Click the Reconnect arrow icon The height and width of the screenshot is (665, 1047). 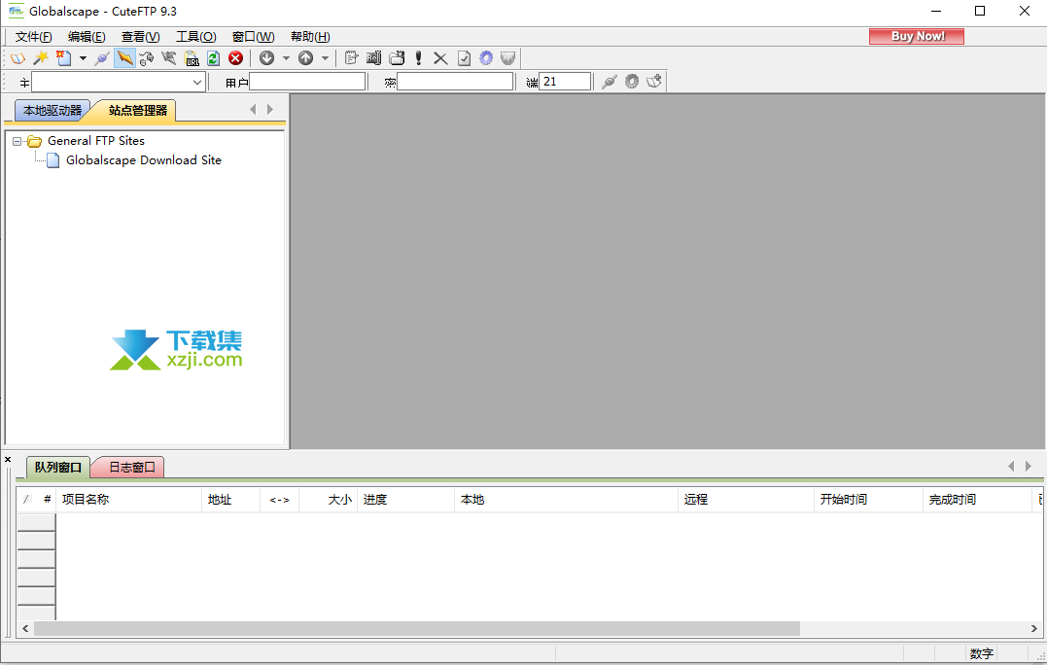click(169, 58)
